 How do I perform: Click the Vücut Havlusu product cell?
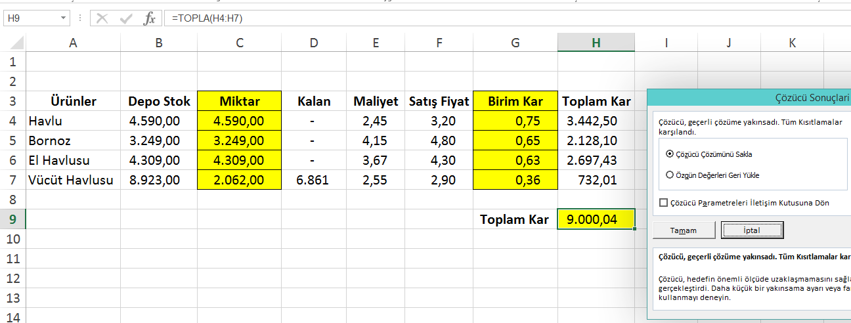tap(72, 180)
